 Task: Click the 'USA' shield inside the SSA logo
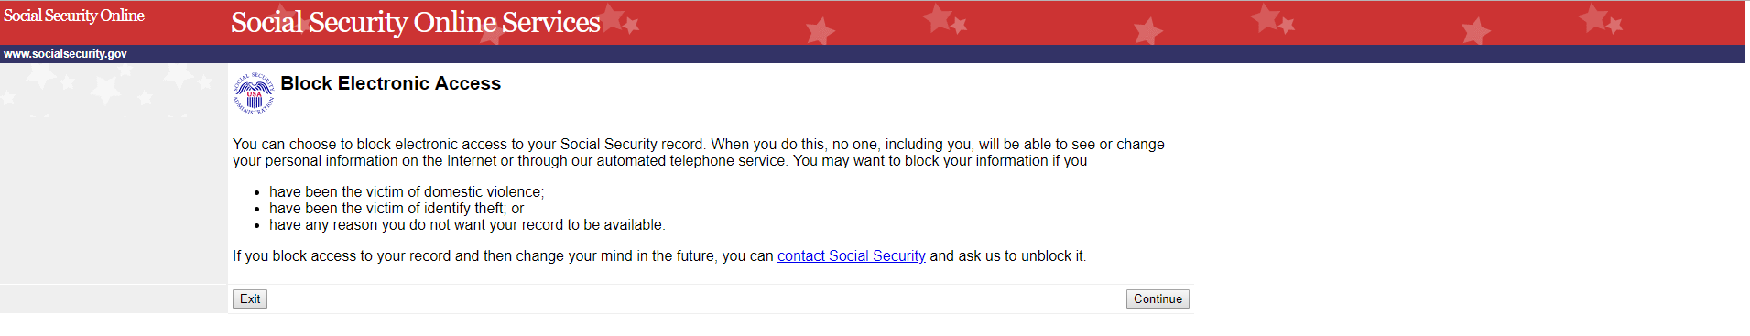pyautogui.click(x=254, y=95)
